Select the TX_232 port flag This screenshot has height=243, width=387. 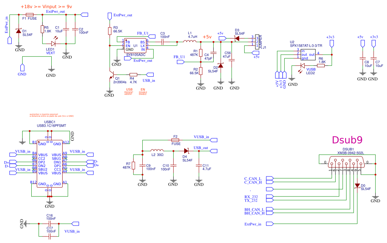pos(270,200)
